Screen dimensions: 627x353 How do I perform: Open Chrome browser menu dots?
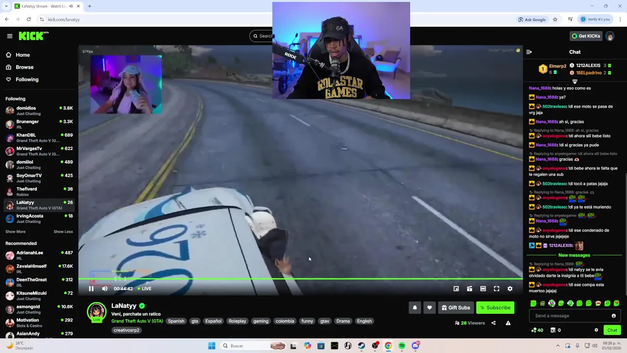(x=620, y=20)
